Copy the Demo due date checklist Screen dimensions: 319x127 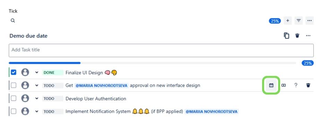coord(286,36)
